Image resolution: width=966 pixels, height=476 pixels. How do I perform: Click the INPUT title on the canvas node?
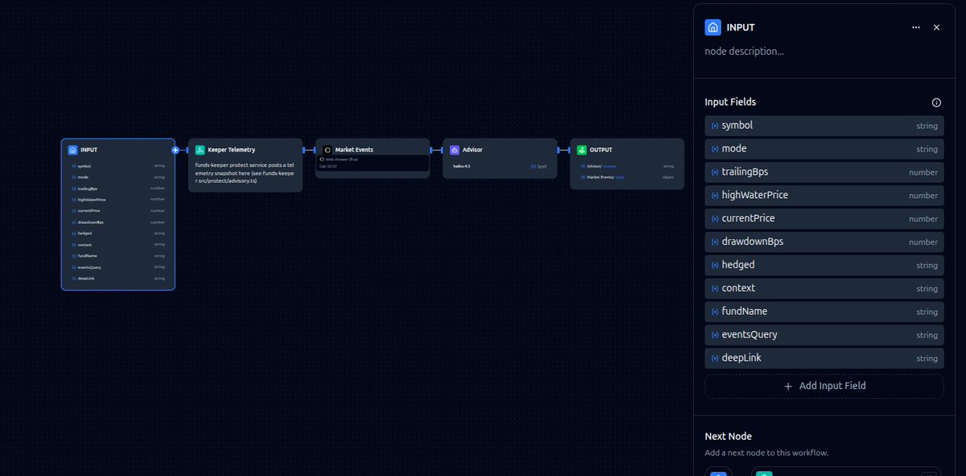pos(89,150)
